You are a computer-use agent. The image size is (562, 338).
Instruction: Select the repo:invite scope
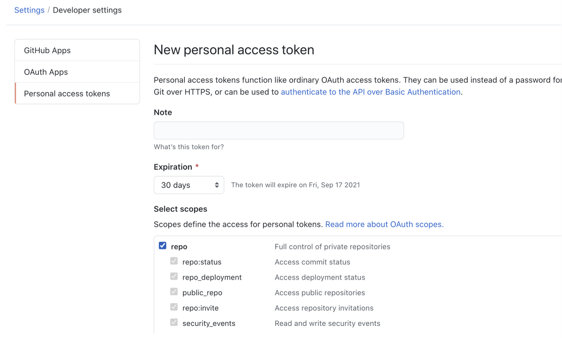point(174,307)
